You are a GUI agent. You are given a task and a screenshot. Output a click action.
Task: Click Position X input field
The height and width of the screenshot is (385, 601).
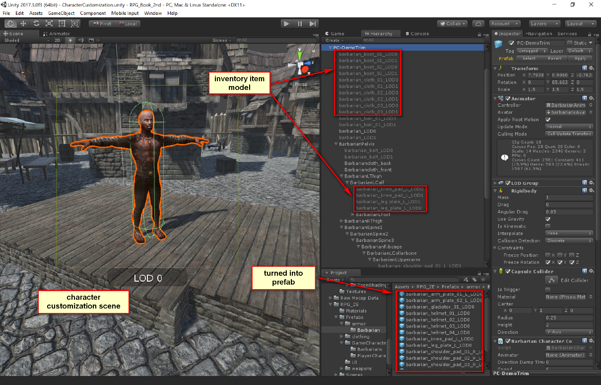pyautogui.click(x=535, y=75)
